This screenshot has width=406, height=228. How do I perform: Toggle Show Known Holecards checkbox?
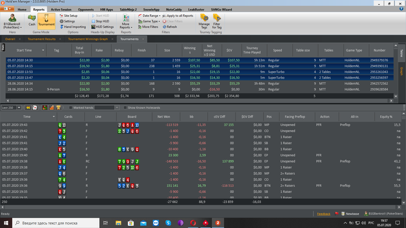point(125,108)
